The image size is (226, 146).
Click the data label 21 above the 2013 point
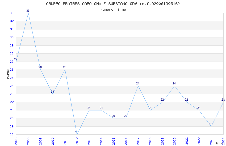[89, 108]
